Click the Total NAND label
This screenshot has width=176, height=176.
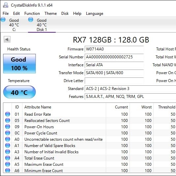click(x=164, y=65)
